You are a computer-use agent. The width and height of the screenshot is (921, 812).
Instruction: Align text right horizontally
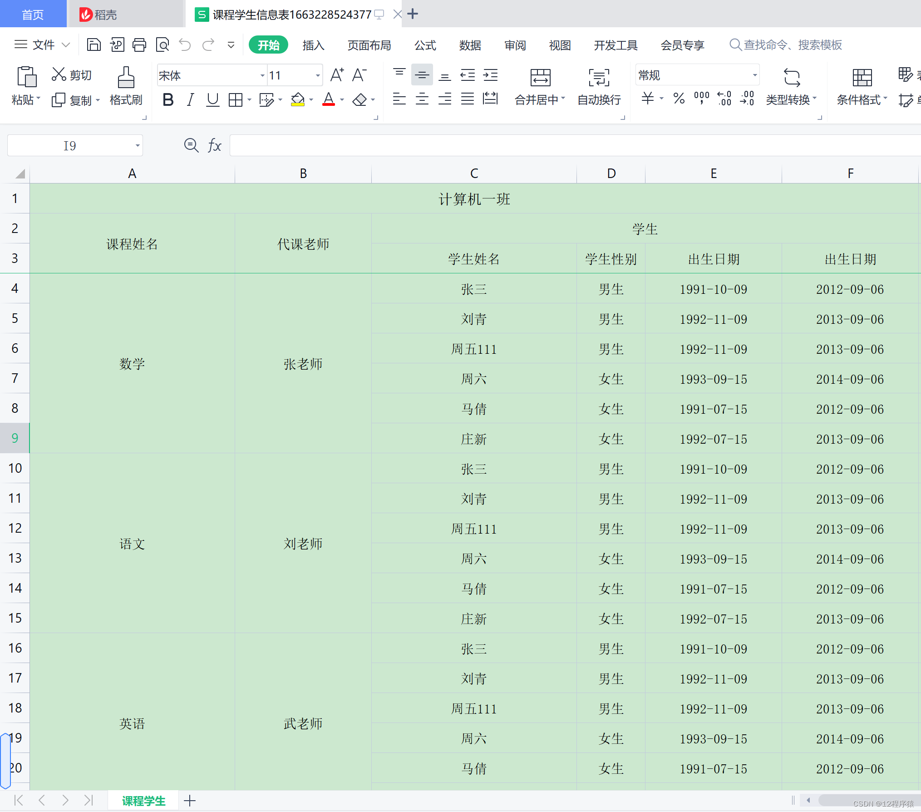pyautogui.click(x=445, y=99)
